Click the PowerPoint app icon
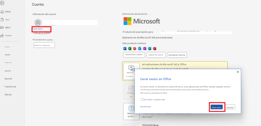261x126 pixels. click(x=135, y=48)
